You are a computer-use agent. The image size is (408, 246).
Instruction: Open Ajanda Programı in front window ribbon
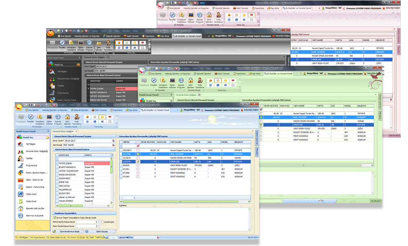58,118
